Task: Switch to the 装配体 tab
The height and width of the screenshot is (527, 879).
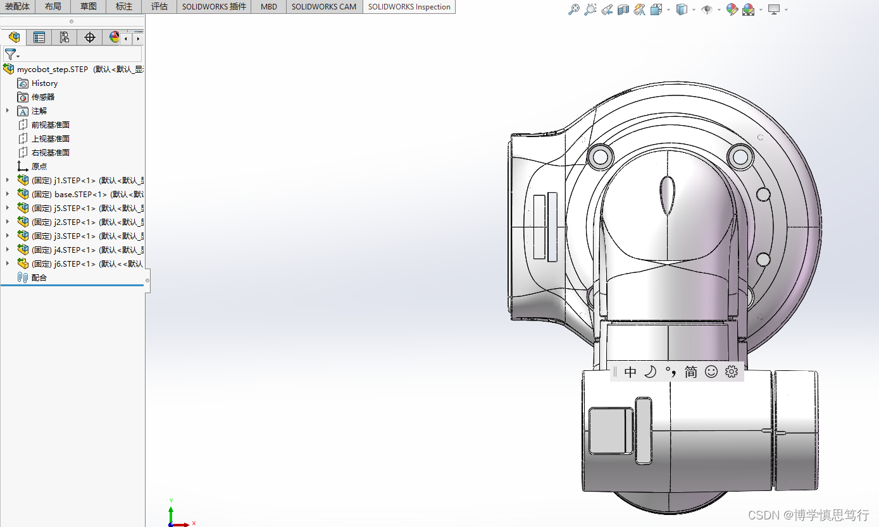Action: (18, 6)
